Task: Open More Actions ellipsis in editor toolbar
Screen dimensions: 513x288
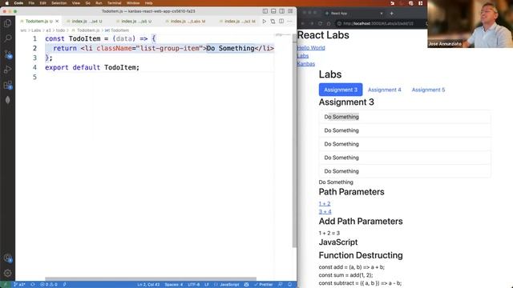Action: click(289, 22)
